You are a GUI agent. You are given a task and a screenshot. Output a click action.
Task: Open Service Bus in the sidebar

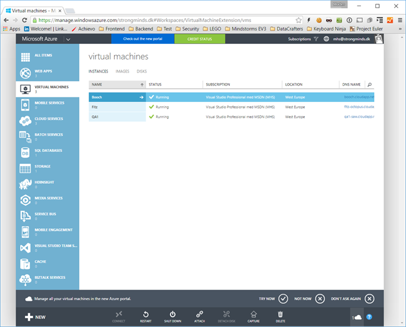pyautogui.click(x=47, y=216)
